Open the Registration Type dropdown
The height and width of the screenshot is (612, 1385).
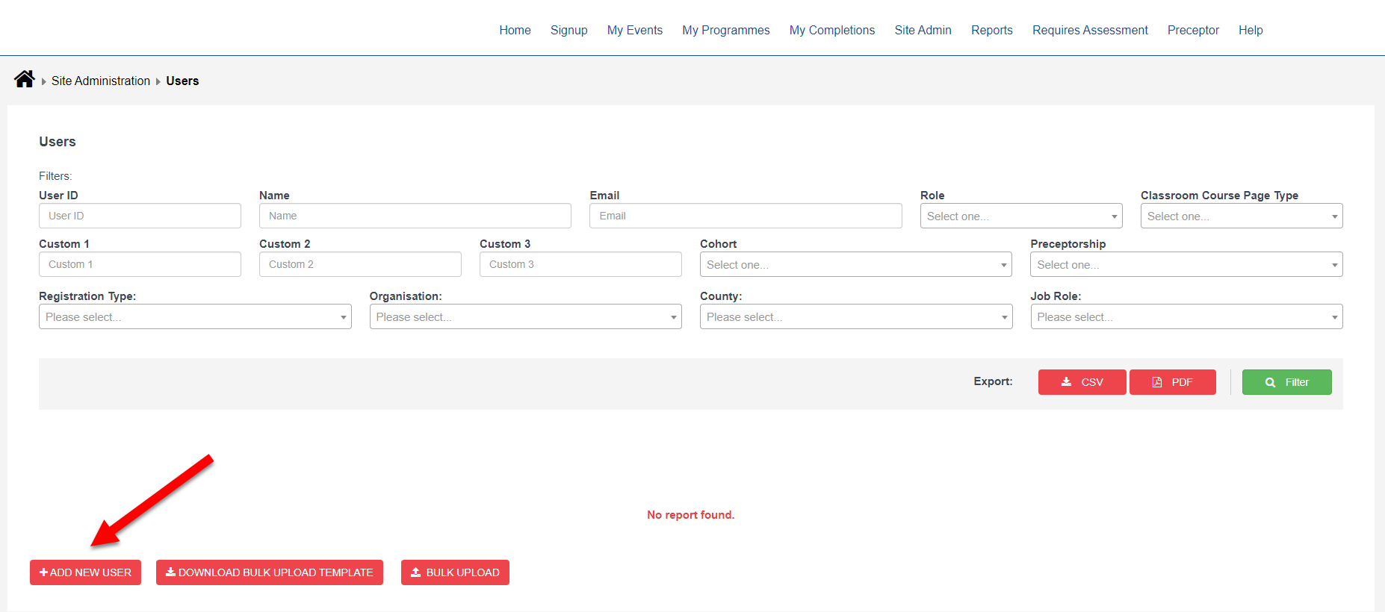(x=195, y=316)
